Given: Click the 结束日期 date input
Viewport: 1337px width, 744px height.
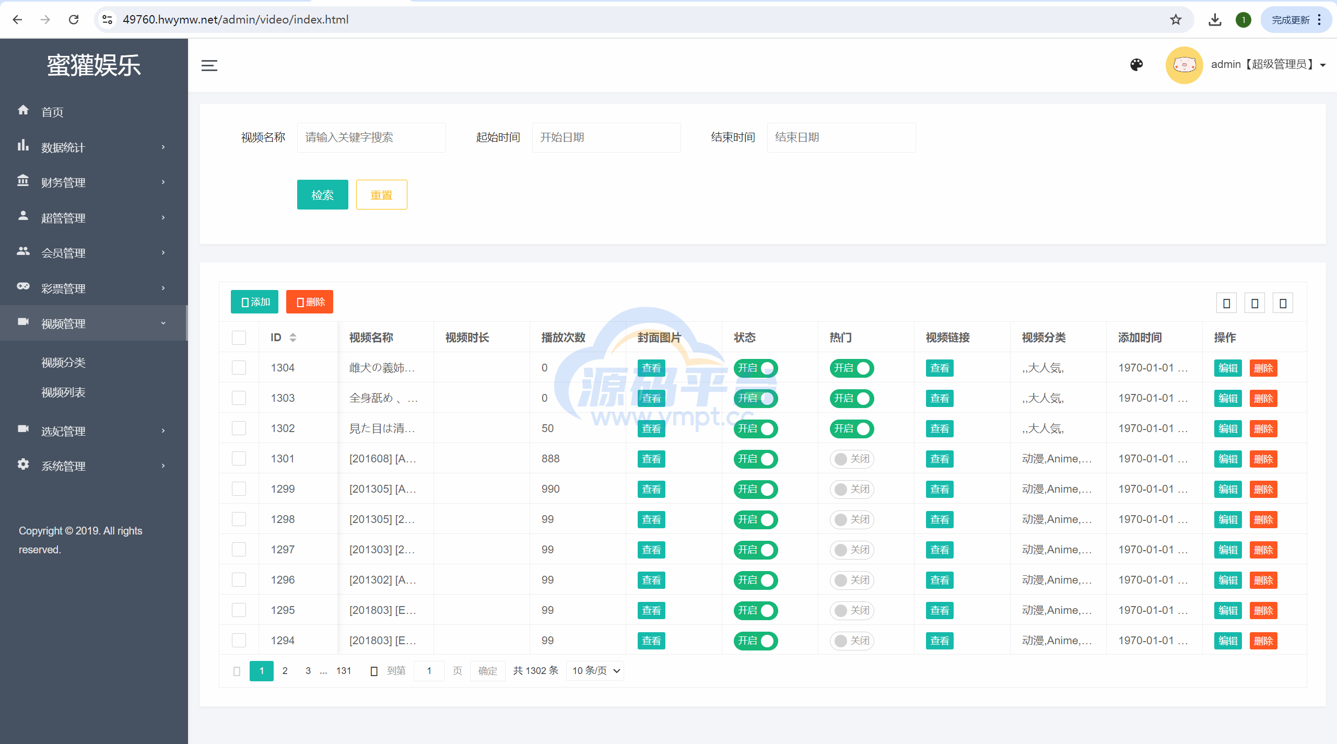Looking at the screenshot, I should (841, 137).
